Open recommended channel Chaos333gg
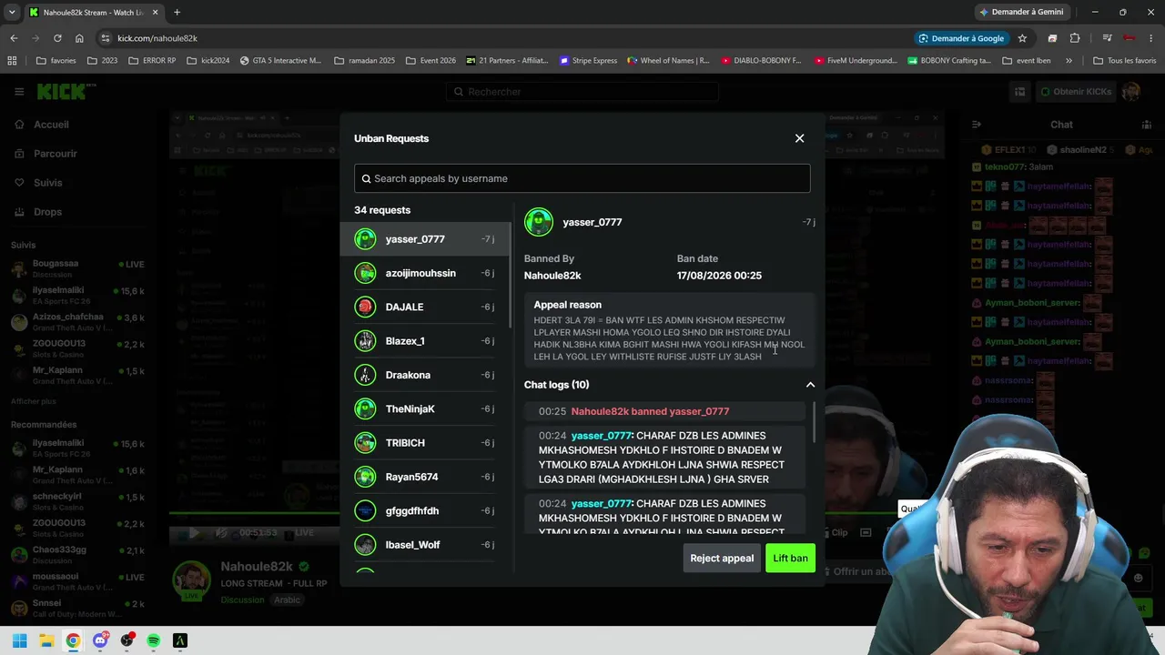This screenshot has width=1165, height=655. (x=77, y=555)
